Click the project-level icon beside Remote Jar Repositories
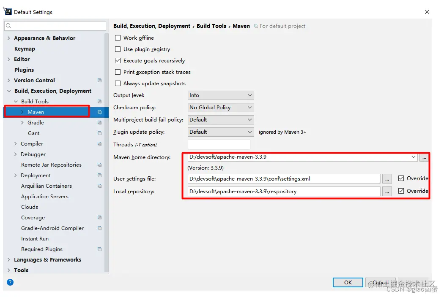Screen dimensions: 444x297 coord(99,165)
